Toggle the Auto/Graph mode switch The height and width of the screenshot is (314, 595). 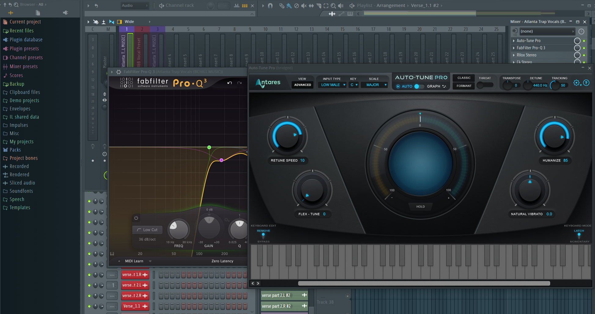419,86
